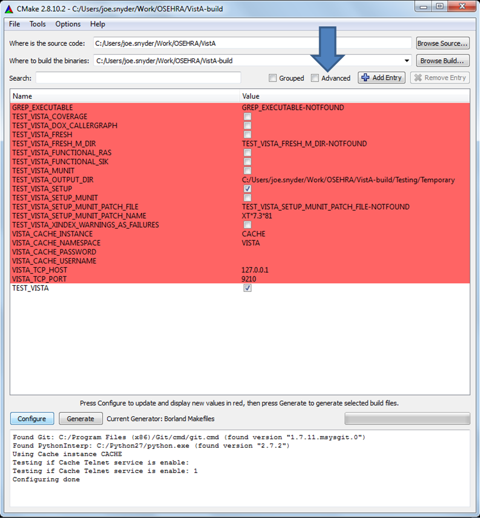Check TEST_VISTA_XINDEX_WARNINGS_AS_FAILURES option
Screen dimensions: 480x518
pos(247,225)
